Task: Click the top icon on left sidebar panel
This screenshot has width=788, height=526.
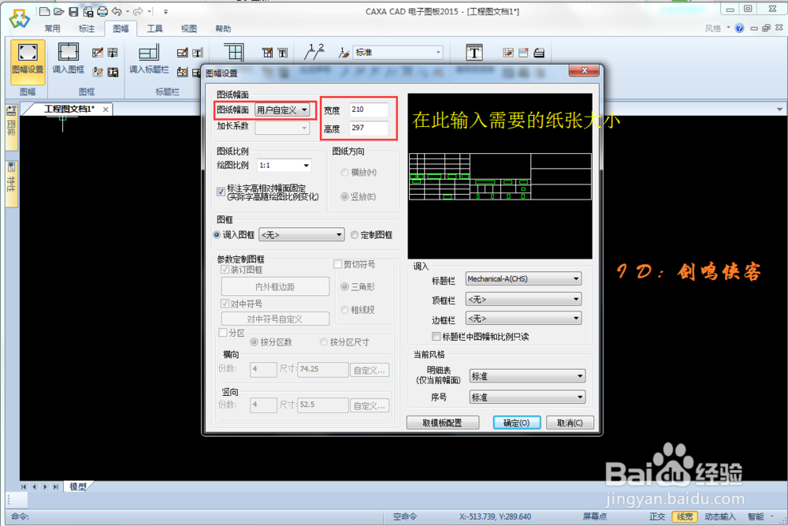Action: click(12, 110)
